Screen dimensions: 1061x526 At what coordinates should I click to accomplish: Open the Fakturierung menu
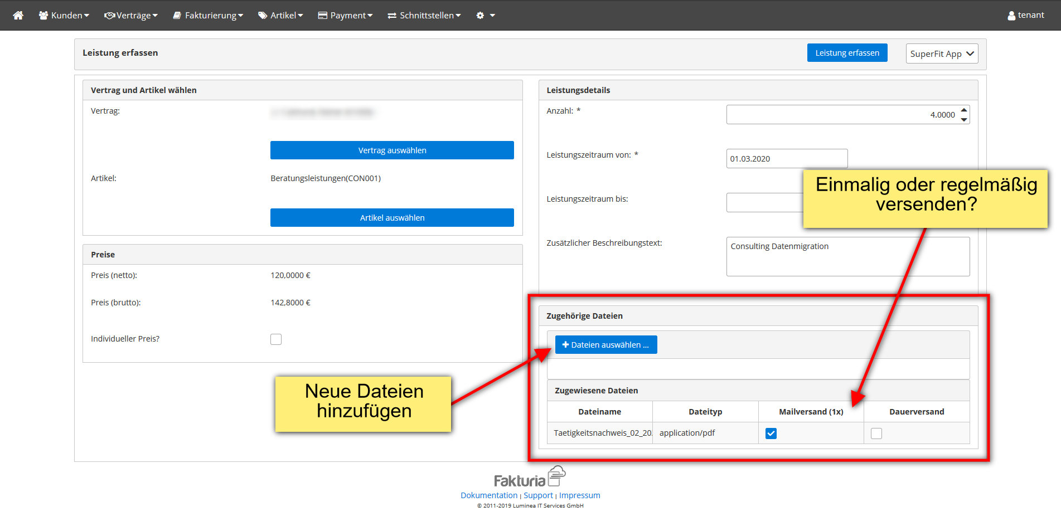tap(208, 15)
